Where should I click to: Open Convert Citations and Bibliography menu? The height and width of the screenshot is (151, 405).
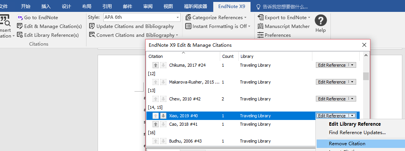[134, 35]
